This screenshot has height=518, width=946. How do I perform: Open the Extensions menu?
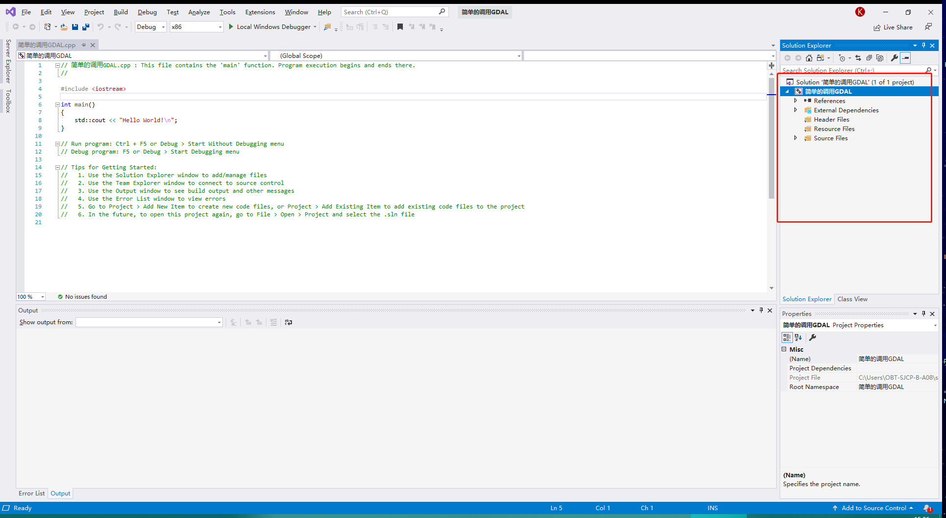pyautogui.click(x=260, y=12)
